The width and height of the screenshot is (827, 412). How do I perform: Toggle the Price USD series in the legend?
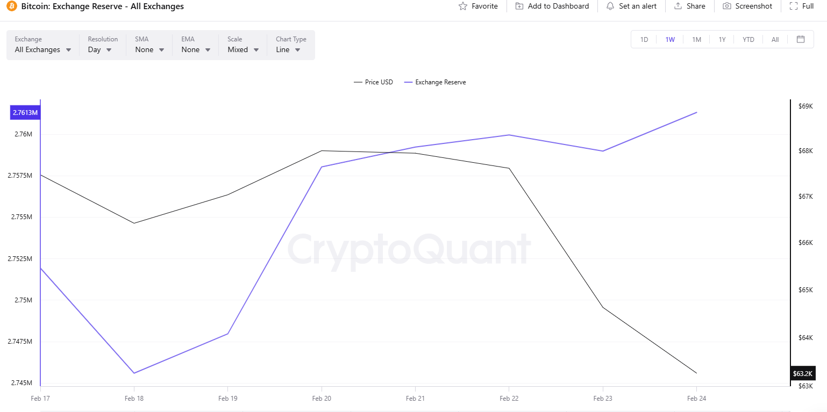(x=373, y=82)
